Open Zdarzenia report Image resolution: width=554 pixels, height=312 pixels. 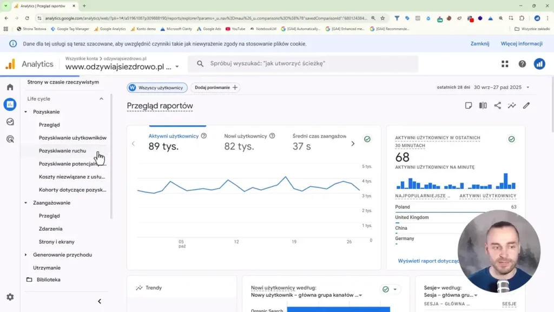pos(50,229)
